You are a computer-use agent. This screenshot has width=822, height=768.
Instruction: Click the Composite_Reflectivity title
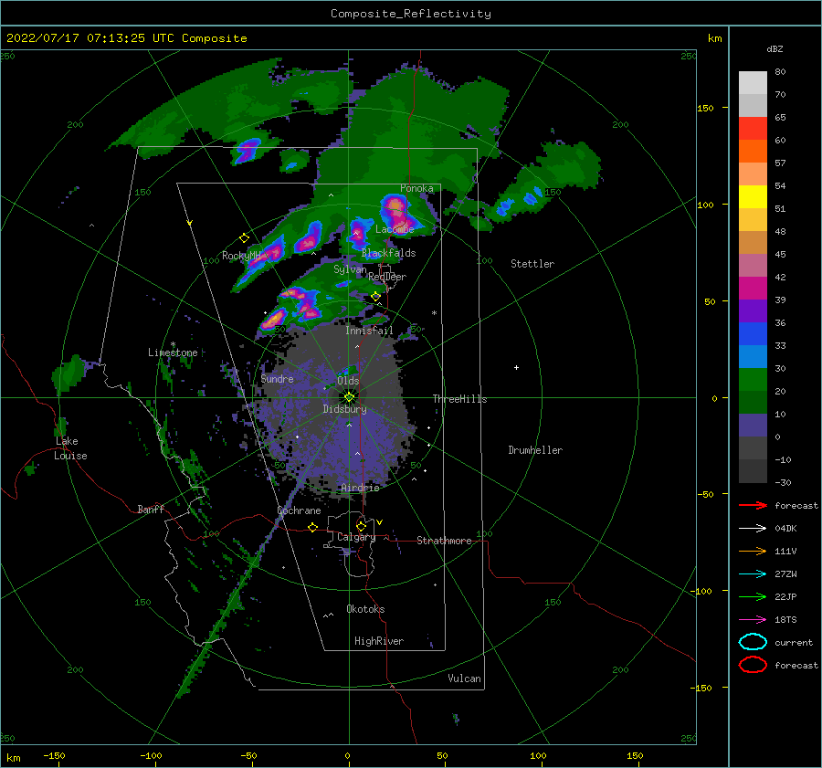point(410,14)
